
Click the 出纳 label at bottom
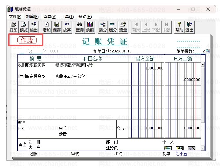pos(118,154)
